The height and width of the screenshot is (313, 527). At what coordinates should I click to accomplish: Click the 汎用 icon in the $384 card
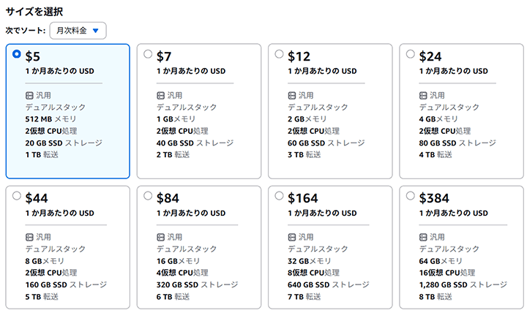click(423, 238)
